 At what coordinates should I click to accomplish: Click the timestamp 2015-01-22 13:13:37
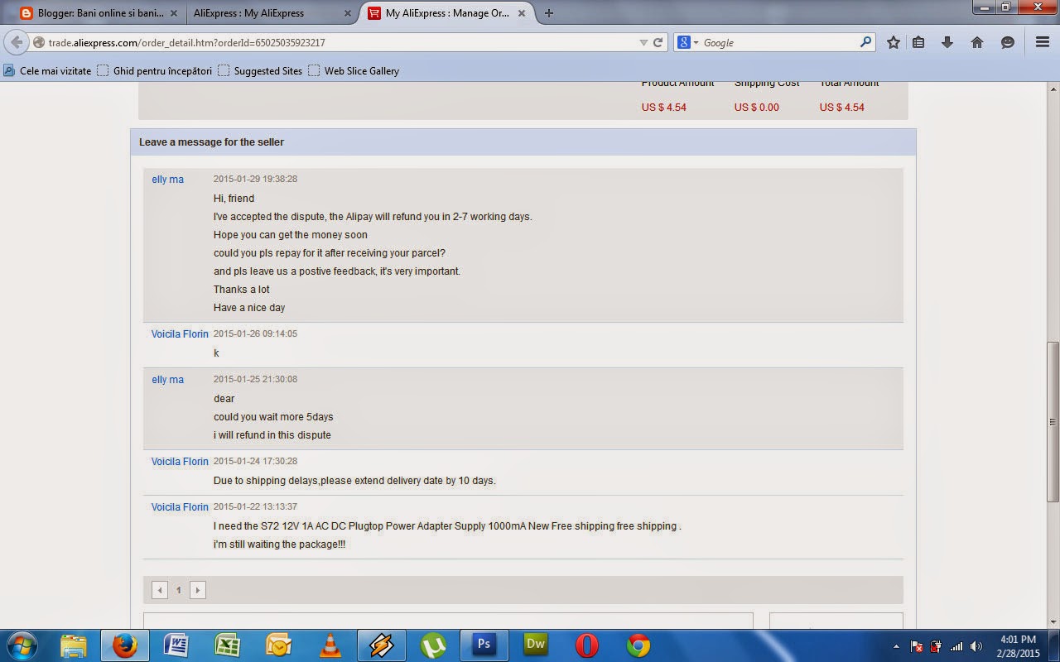[x=255, y=507]
